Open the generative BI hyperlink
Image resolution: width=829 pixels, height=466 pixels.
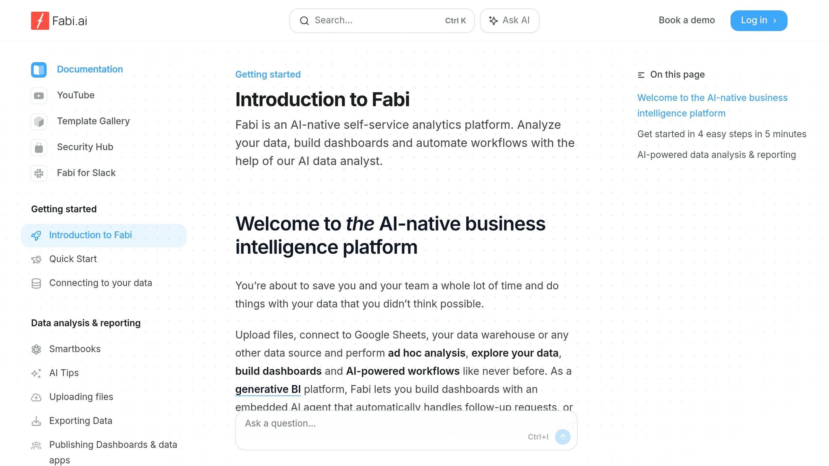click(268, 390)
